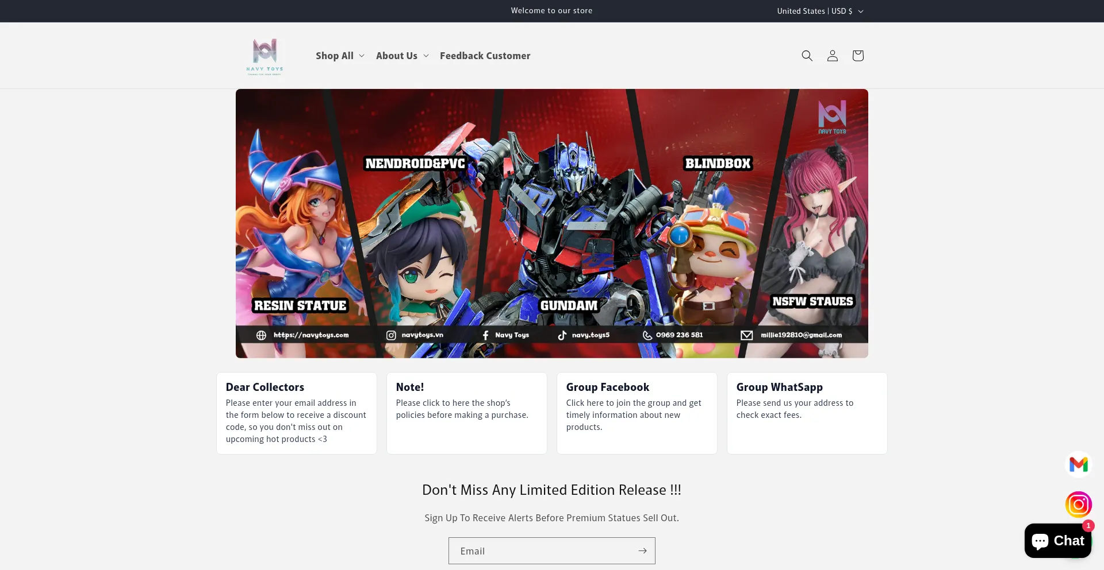Open the United States | USD $ selector
Image resolution: width=1104 pixels, height=570 pixels.
[x=820, y=11]
